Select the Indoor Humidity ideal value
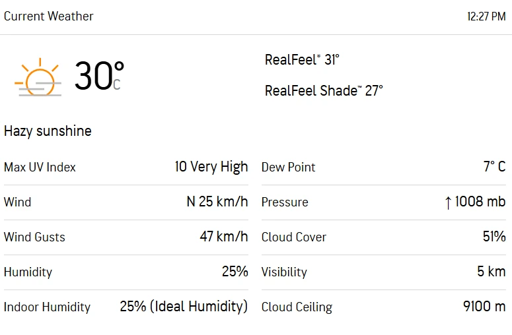This screenshot has height=335, width=512. (x=184, y=307)
